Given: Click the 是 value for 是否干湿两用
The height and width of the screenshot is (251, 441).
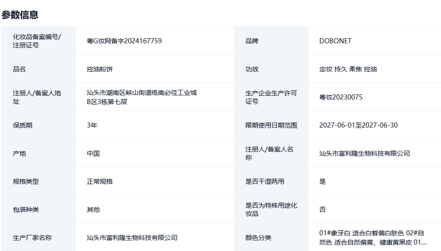Looking at the screenshot, I should (x=322, y=181).
